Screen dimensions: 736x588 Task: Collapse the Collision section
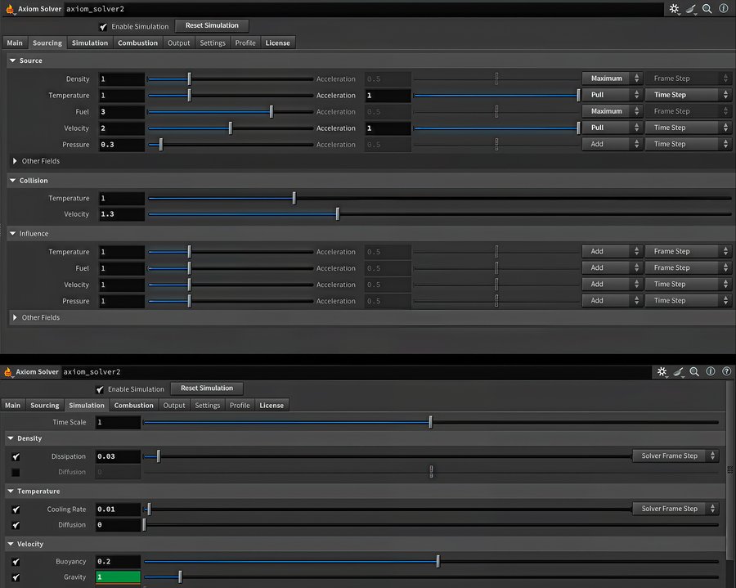13,181
